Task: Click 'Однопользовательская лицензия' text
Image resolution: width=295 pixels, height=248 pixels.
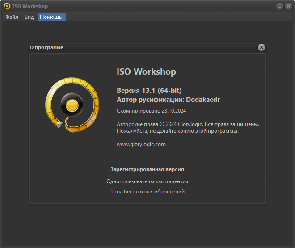Action: click(x=147, y=181)
